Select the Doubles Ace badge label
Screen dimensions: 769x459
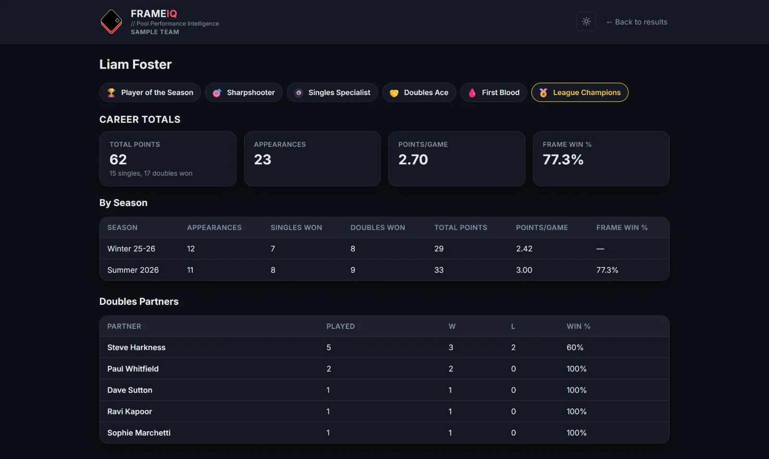(426, 93)
